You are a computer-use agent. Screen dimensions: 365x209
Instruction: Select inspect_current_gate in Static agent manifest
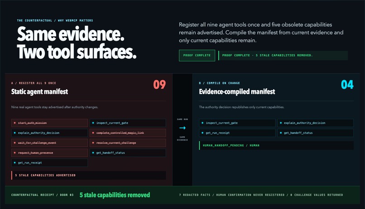pyautogui.click(x=128, y=123)
